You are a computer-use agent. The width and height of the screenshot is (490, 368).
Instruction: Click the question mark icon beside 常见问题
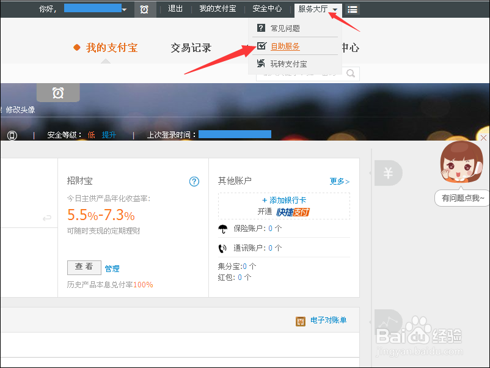point(261,28)
